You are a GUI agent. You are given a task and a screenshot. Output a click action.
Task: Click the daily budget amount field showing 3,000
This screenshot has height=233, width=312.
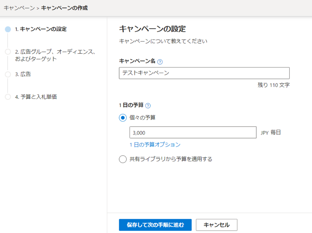coord(193,132)
